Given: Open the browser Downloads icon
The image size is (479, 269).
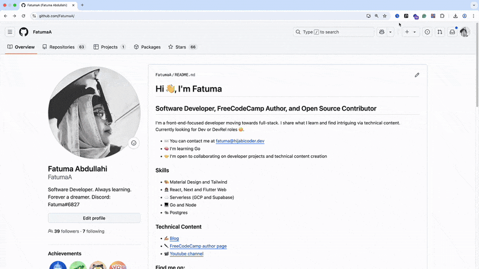Looking at the screenshot, I should click(x=455, y=16).
